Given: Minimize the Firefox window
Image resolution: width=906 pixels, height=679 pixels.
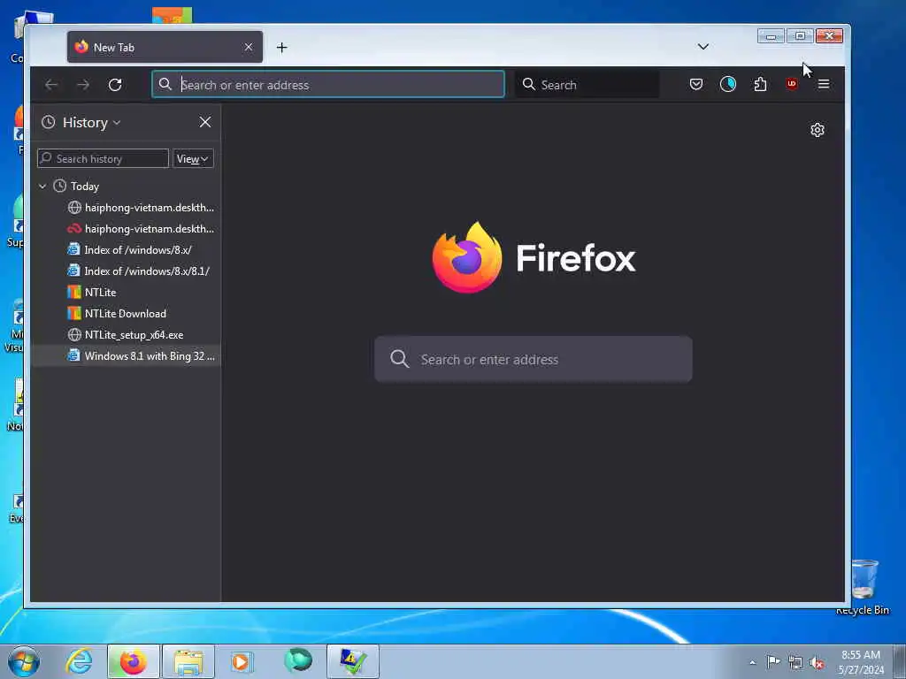Looking at the screenshot, I should (x=771, y=36).
